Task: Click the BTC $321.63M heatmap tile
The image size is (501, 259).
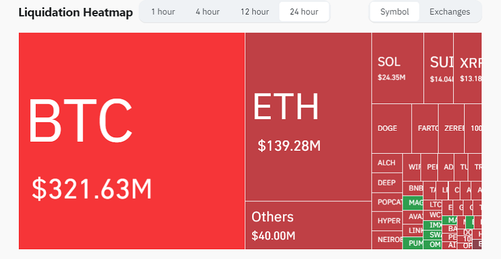Action: [132, 140]
